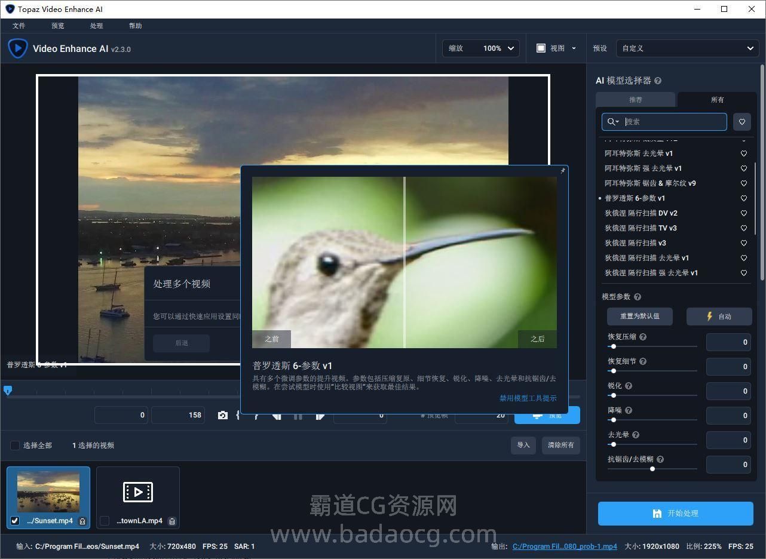The image size is (766, 559).
Task: Click the camera snapshot icon in playback bar
Action: [x=223, y=415]
